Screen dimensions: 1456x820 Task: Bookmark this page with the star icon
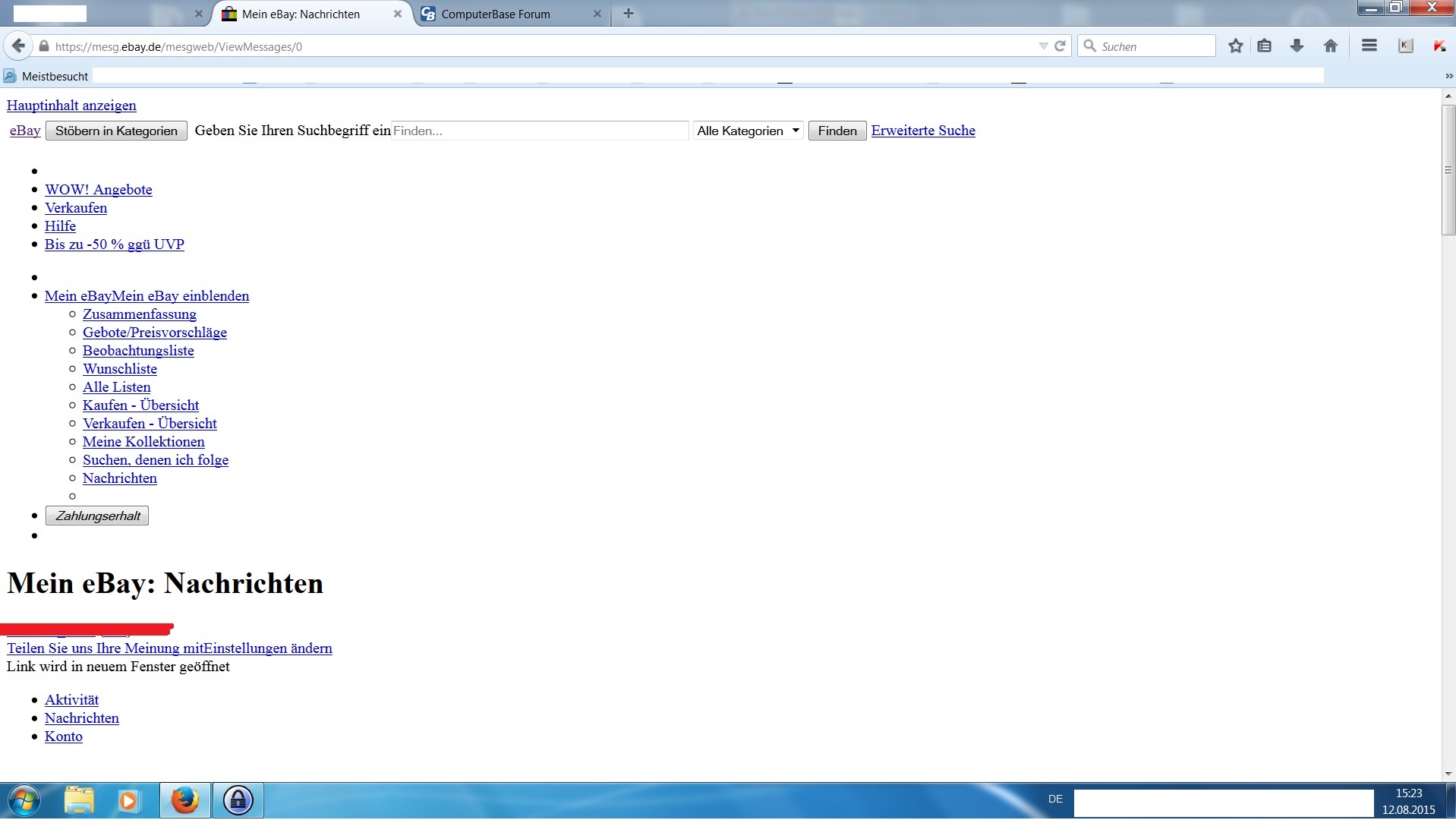click(1236, 46)
